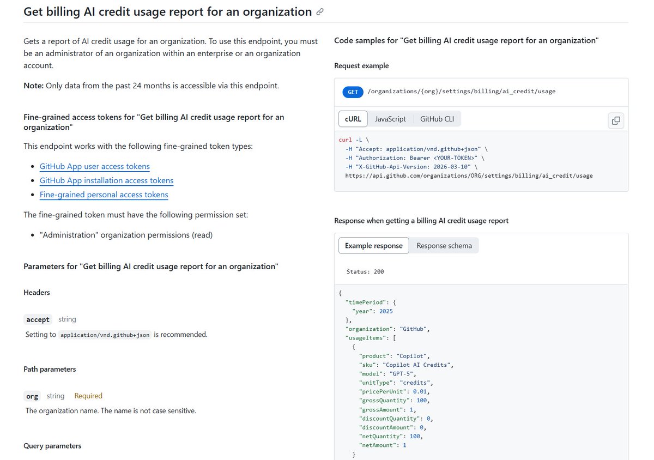654x460 pixels.
Task: Click 'Response when getting a billing AI credit usage report'
Action: [x=421, y=221]
